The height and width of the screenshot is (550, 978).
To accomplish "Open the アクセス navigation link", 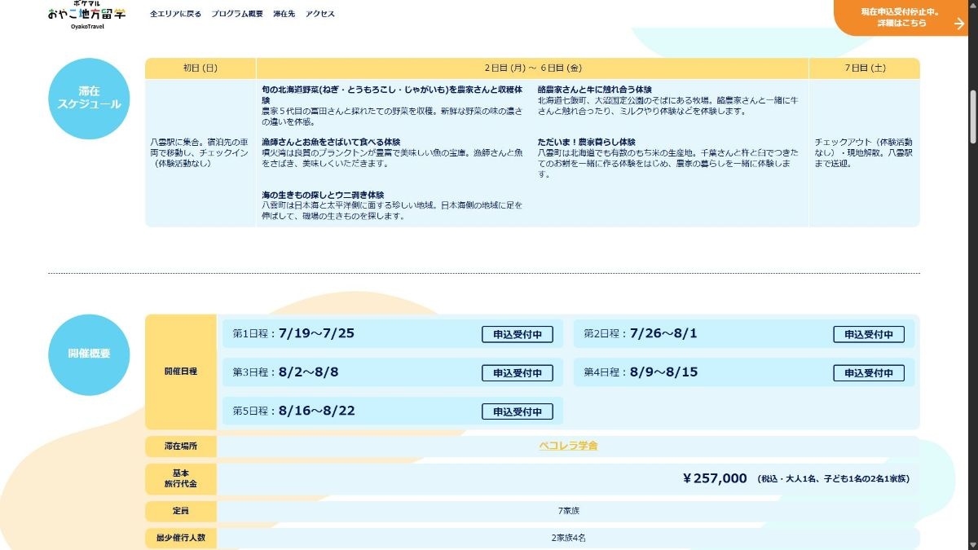I will point(319,14).
